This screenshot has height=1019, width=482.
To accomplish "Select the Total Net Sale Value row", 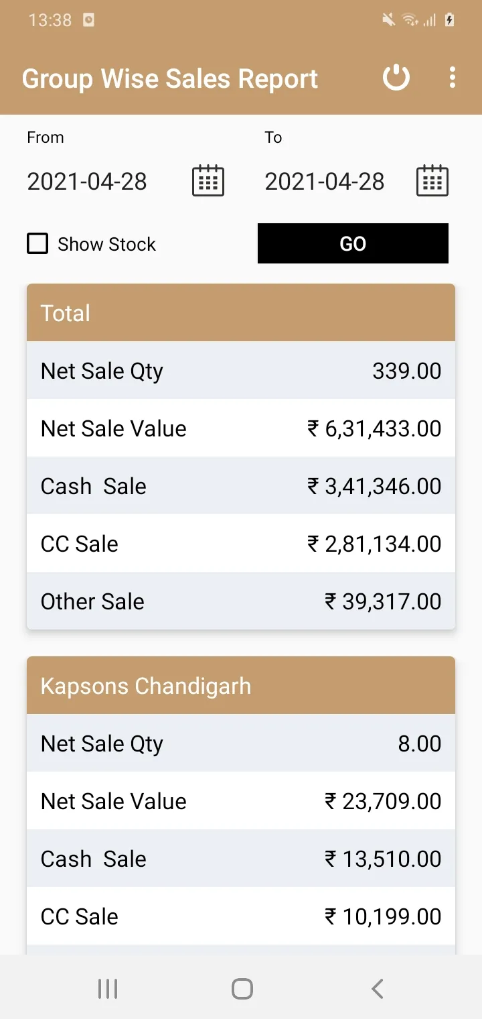I will [x=241, y=428].
